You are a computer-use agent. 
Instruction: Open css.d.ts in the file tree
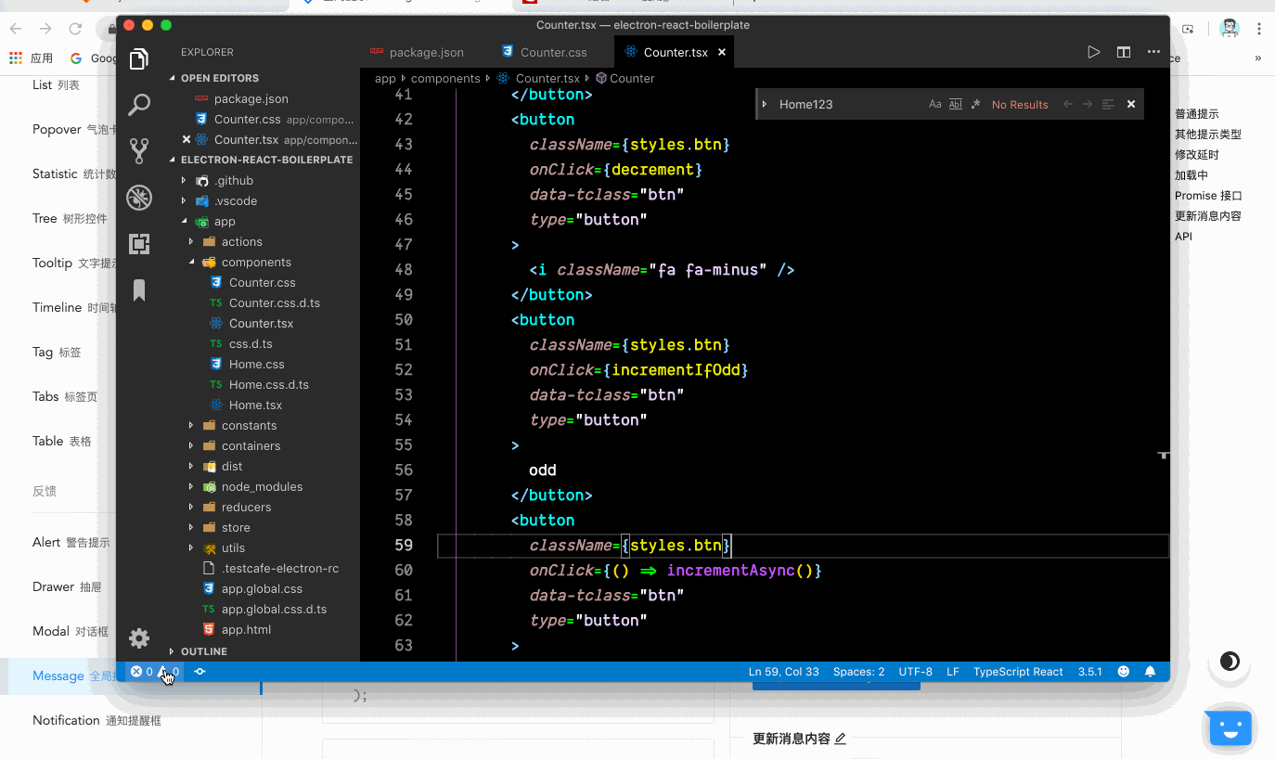[x=250, y=343]
